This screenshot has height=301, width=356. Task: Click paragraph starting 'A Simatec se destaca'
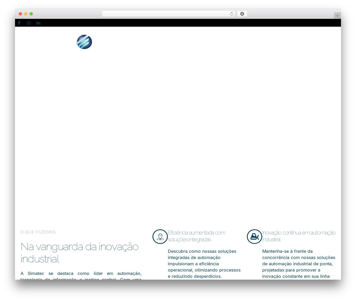[x=81, y=275]
